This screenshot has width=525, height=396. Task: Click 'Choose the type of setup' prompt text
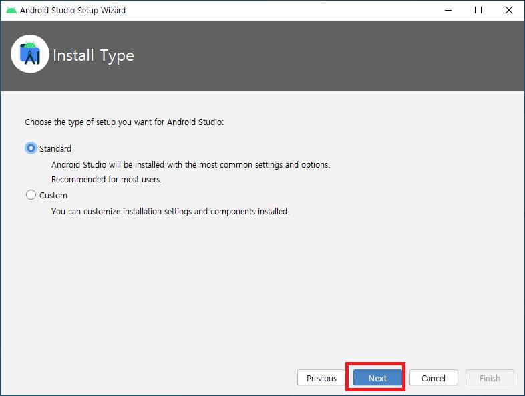124,122
